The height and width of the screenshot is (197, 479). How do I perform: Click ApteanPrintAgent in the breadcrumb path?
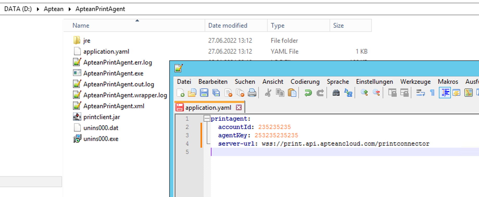pyautogui.click(x=100, y=9)
